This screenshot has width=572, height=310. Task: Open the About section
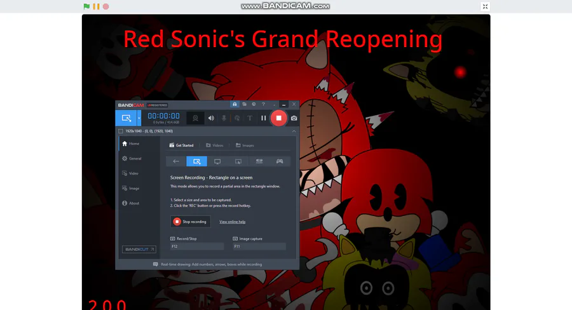pos(139,203)
